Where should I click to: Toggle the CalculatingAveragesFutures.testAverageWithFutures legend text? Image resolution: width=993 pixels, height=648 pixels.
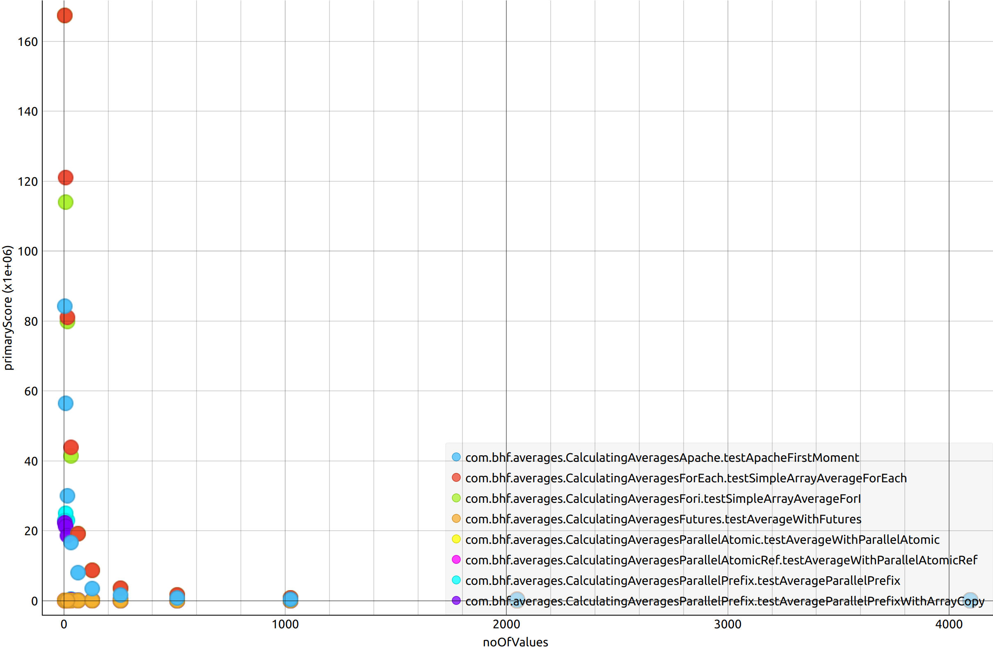click(x=663, y=519)
